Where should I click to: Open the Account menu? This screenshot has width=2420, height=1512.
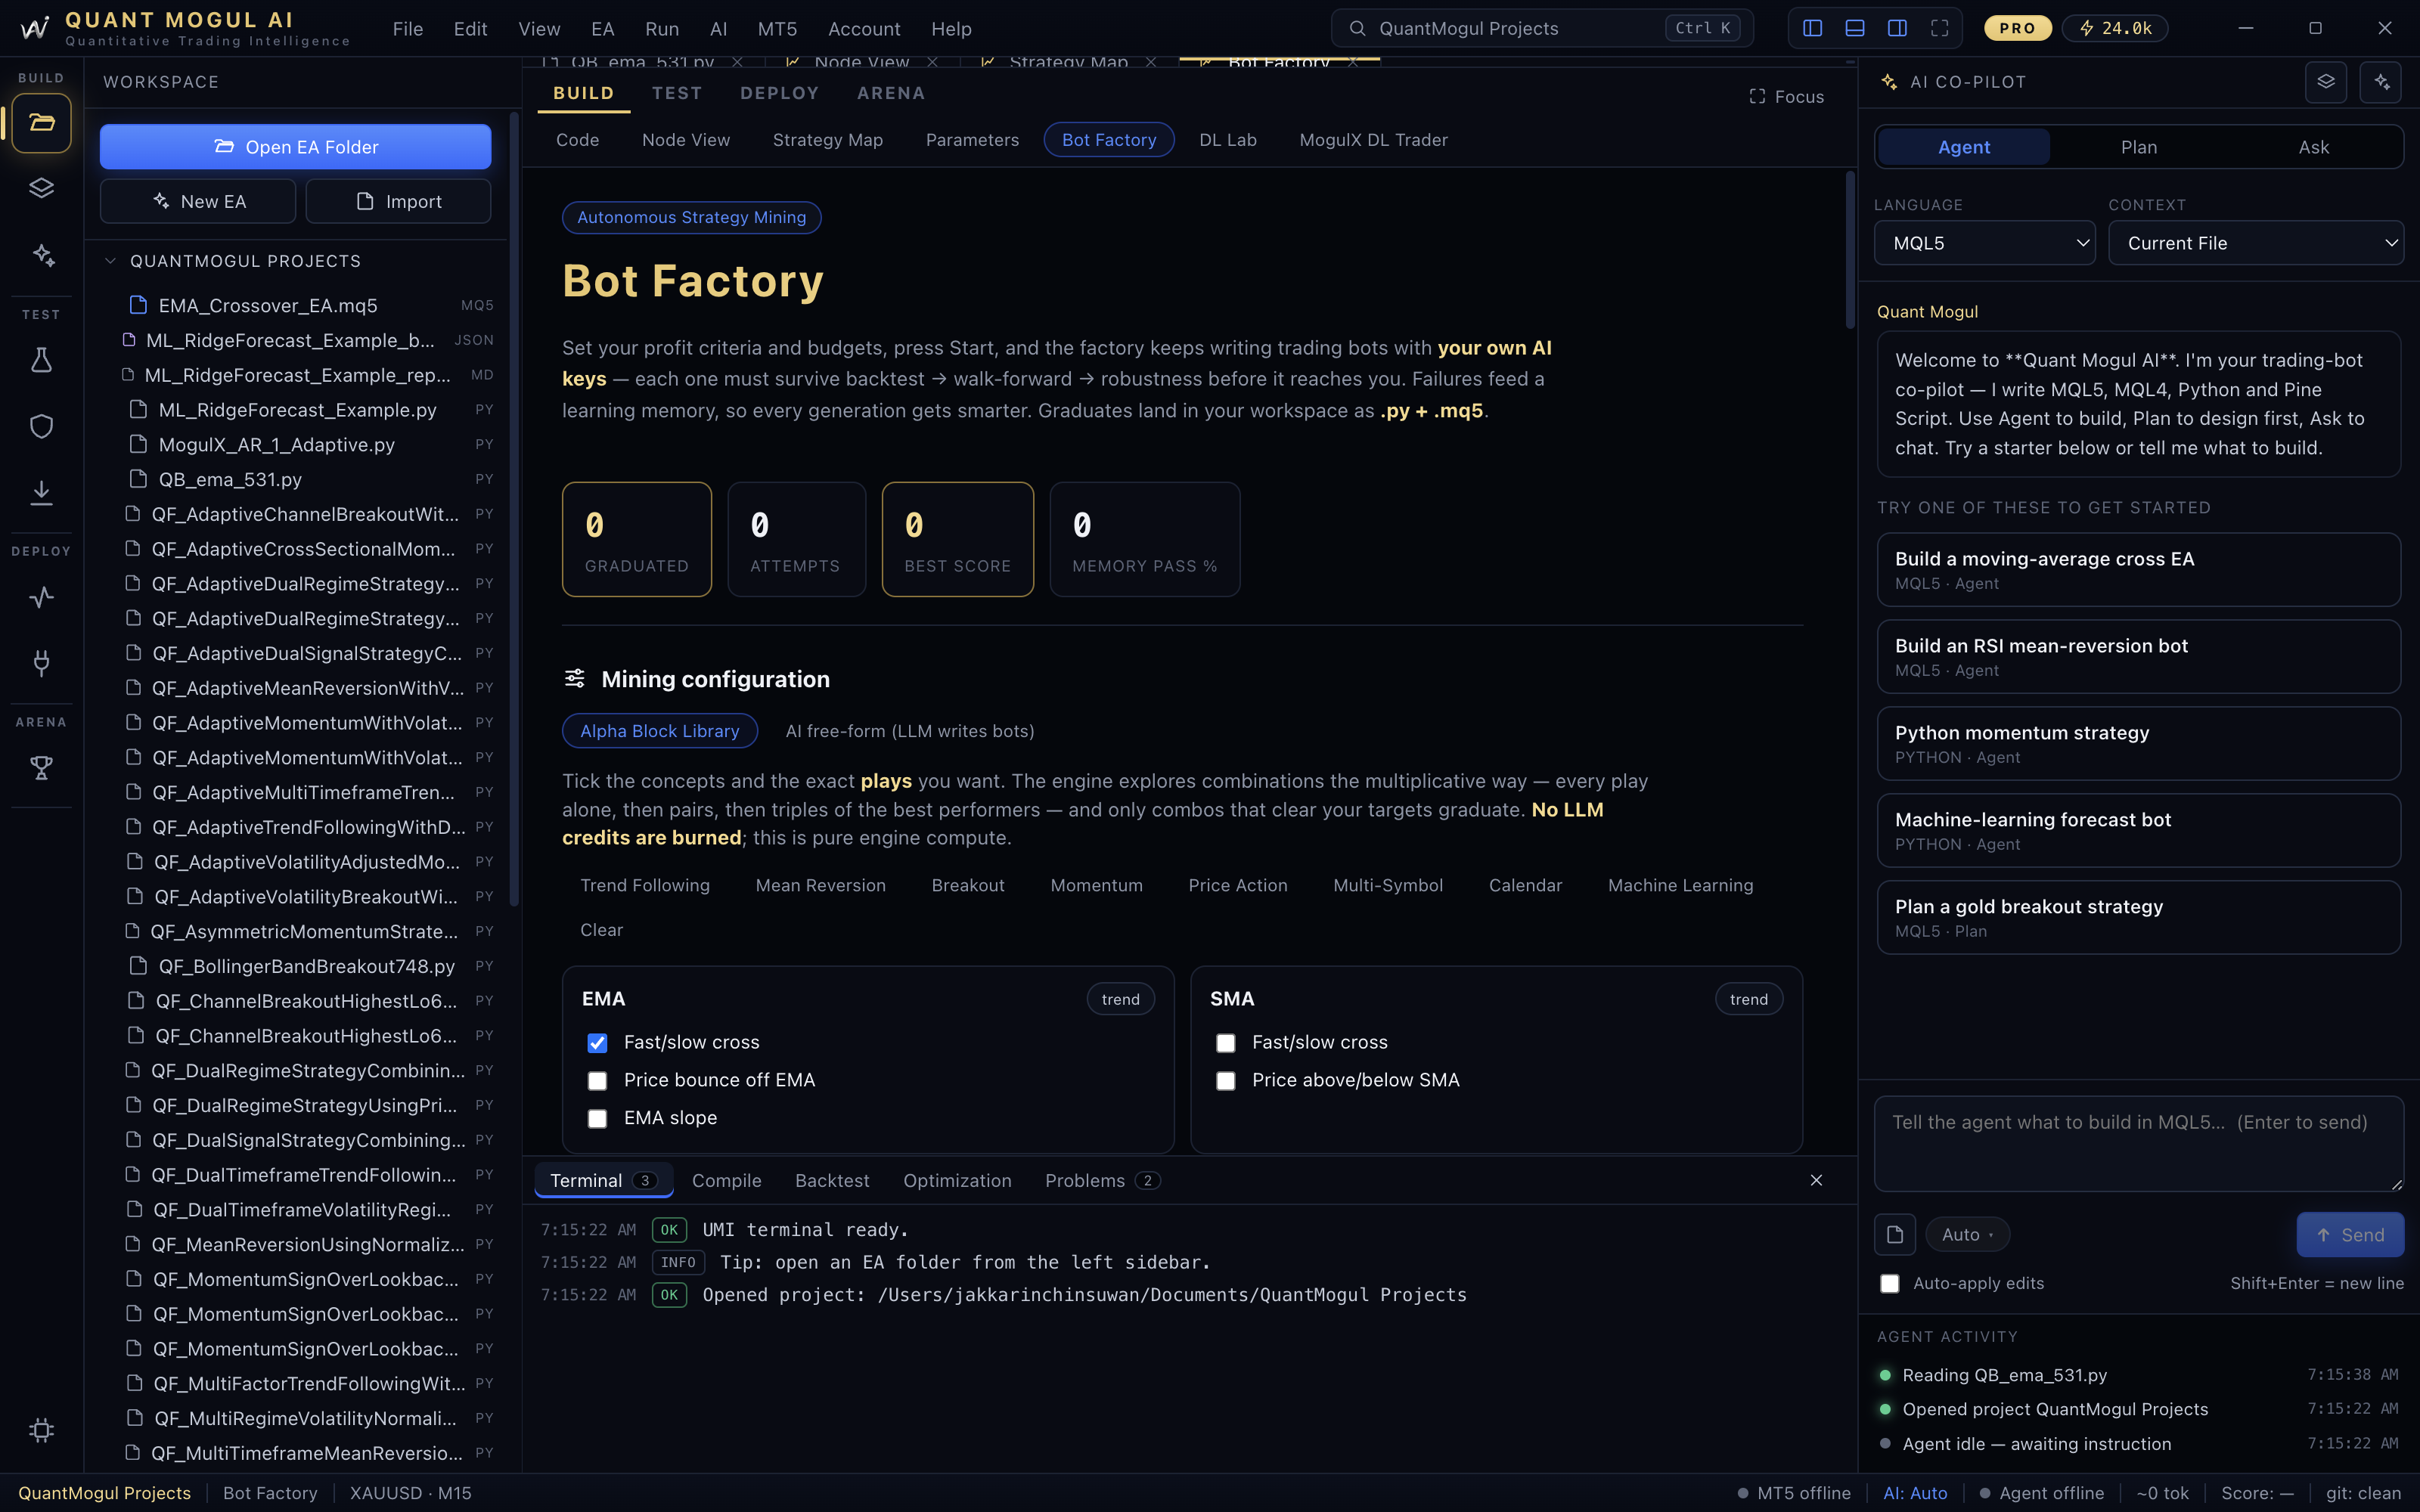coord(864,29)
